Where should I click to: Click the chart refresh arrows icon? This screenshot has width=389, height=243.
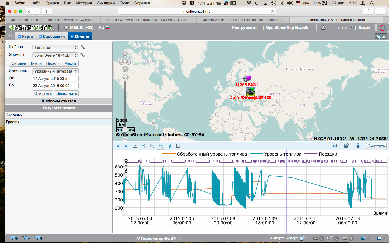(170, 146)
